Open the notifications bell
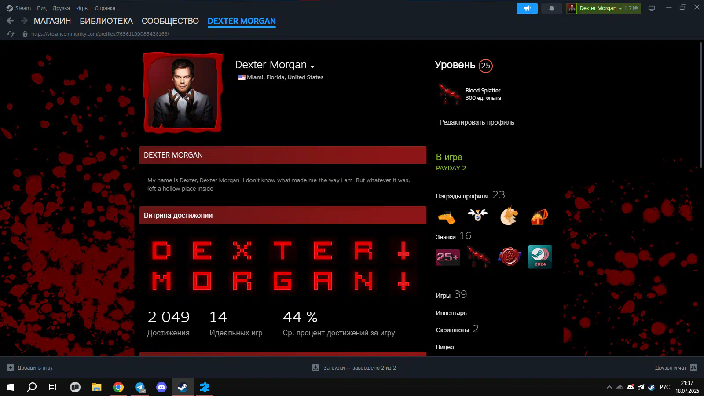The image size is (704, 396). (552, 8)
